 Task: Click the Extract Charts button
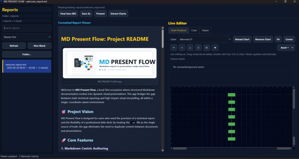(118, 14)
